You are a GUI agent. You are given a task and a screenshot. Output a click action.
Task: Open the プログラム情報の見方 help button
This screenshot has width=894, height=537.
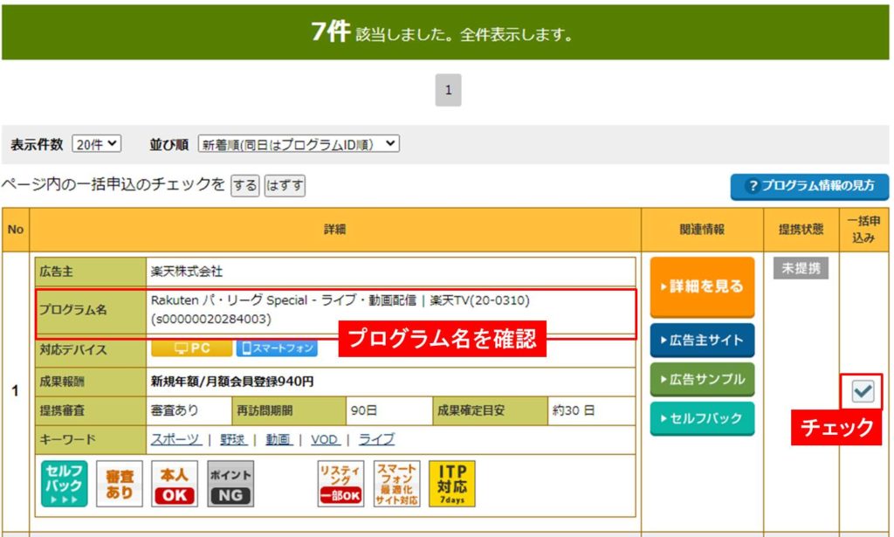click(809, 186)
